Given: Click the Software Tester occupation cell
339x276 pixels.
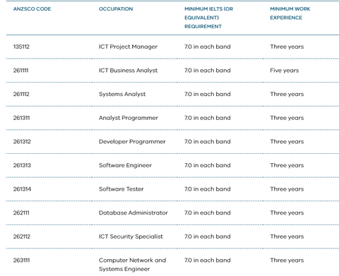Looking at the screenshot, I should (121, 189).
